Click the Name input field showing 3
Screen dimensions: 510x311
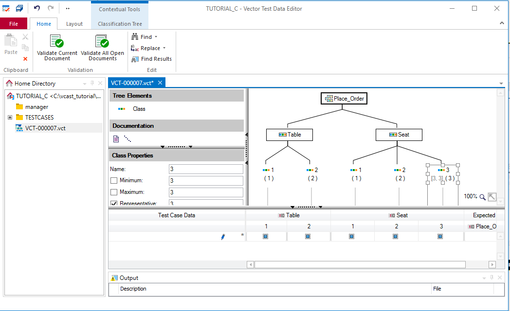[x=205, y=169]
